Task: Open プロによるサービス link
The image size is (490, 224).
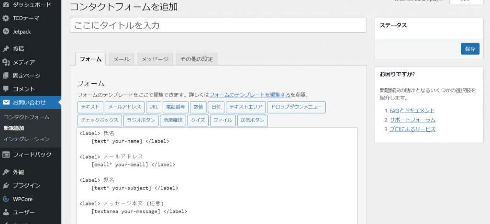Action: [x=412, y=129]
